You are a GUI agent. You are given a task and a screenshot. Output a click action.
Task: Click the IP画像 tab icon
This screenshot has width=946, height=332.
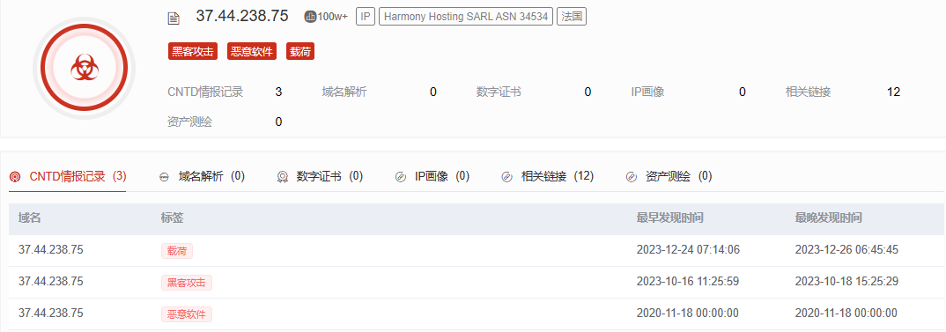tap(400, 177)
